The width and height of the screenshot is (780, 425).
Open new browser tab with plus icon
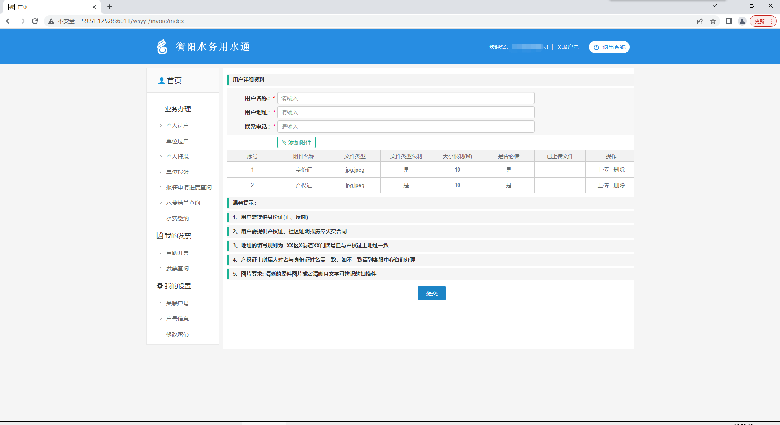pos(110,7)
